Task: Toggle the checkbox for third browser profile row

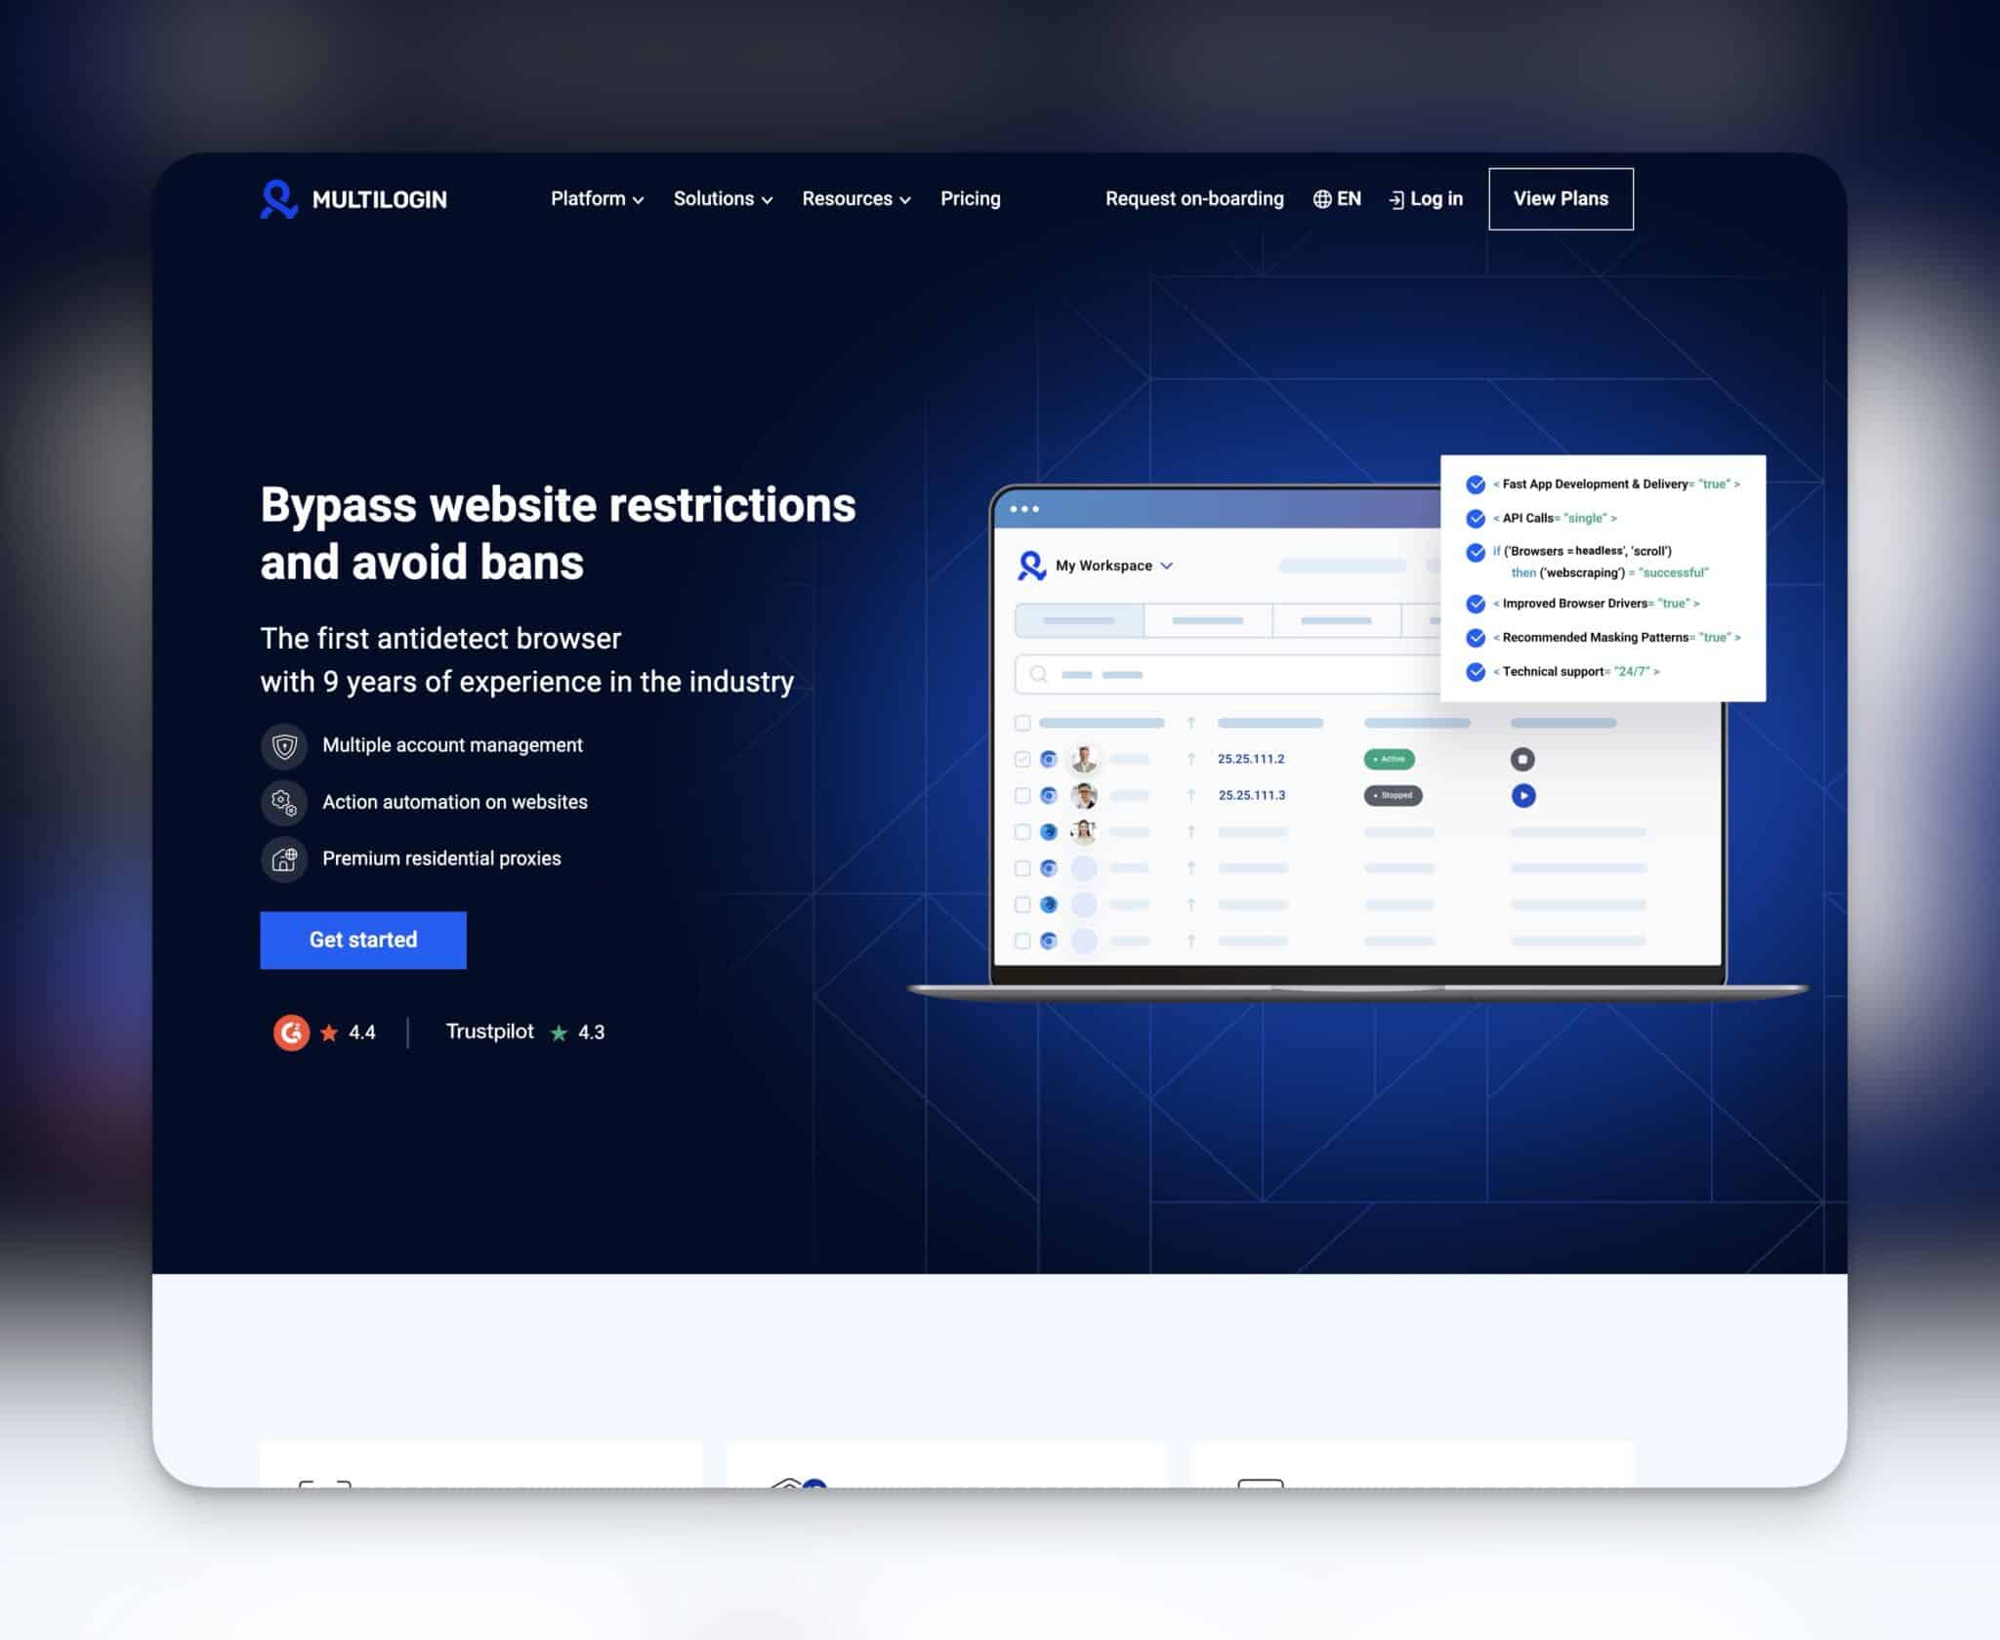Action: click(1021, 831)
